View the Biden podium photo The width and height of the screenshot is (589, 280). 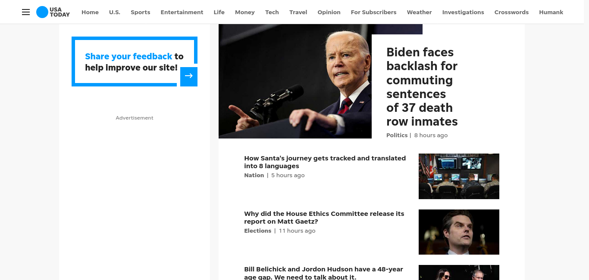click(x=295, y=81)
